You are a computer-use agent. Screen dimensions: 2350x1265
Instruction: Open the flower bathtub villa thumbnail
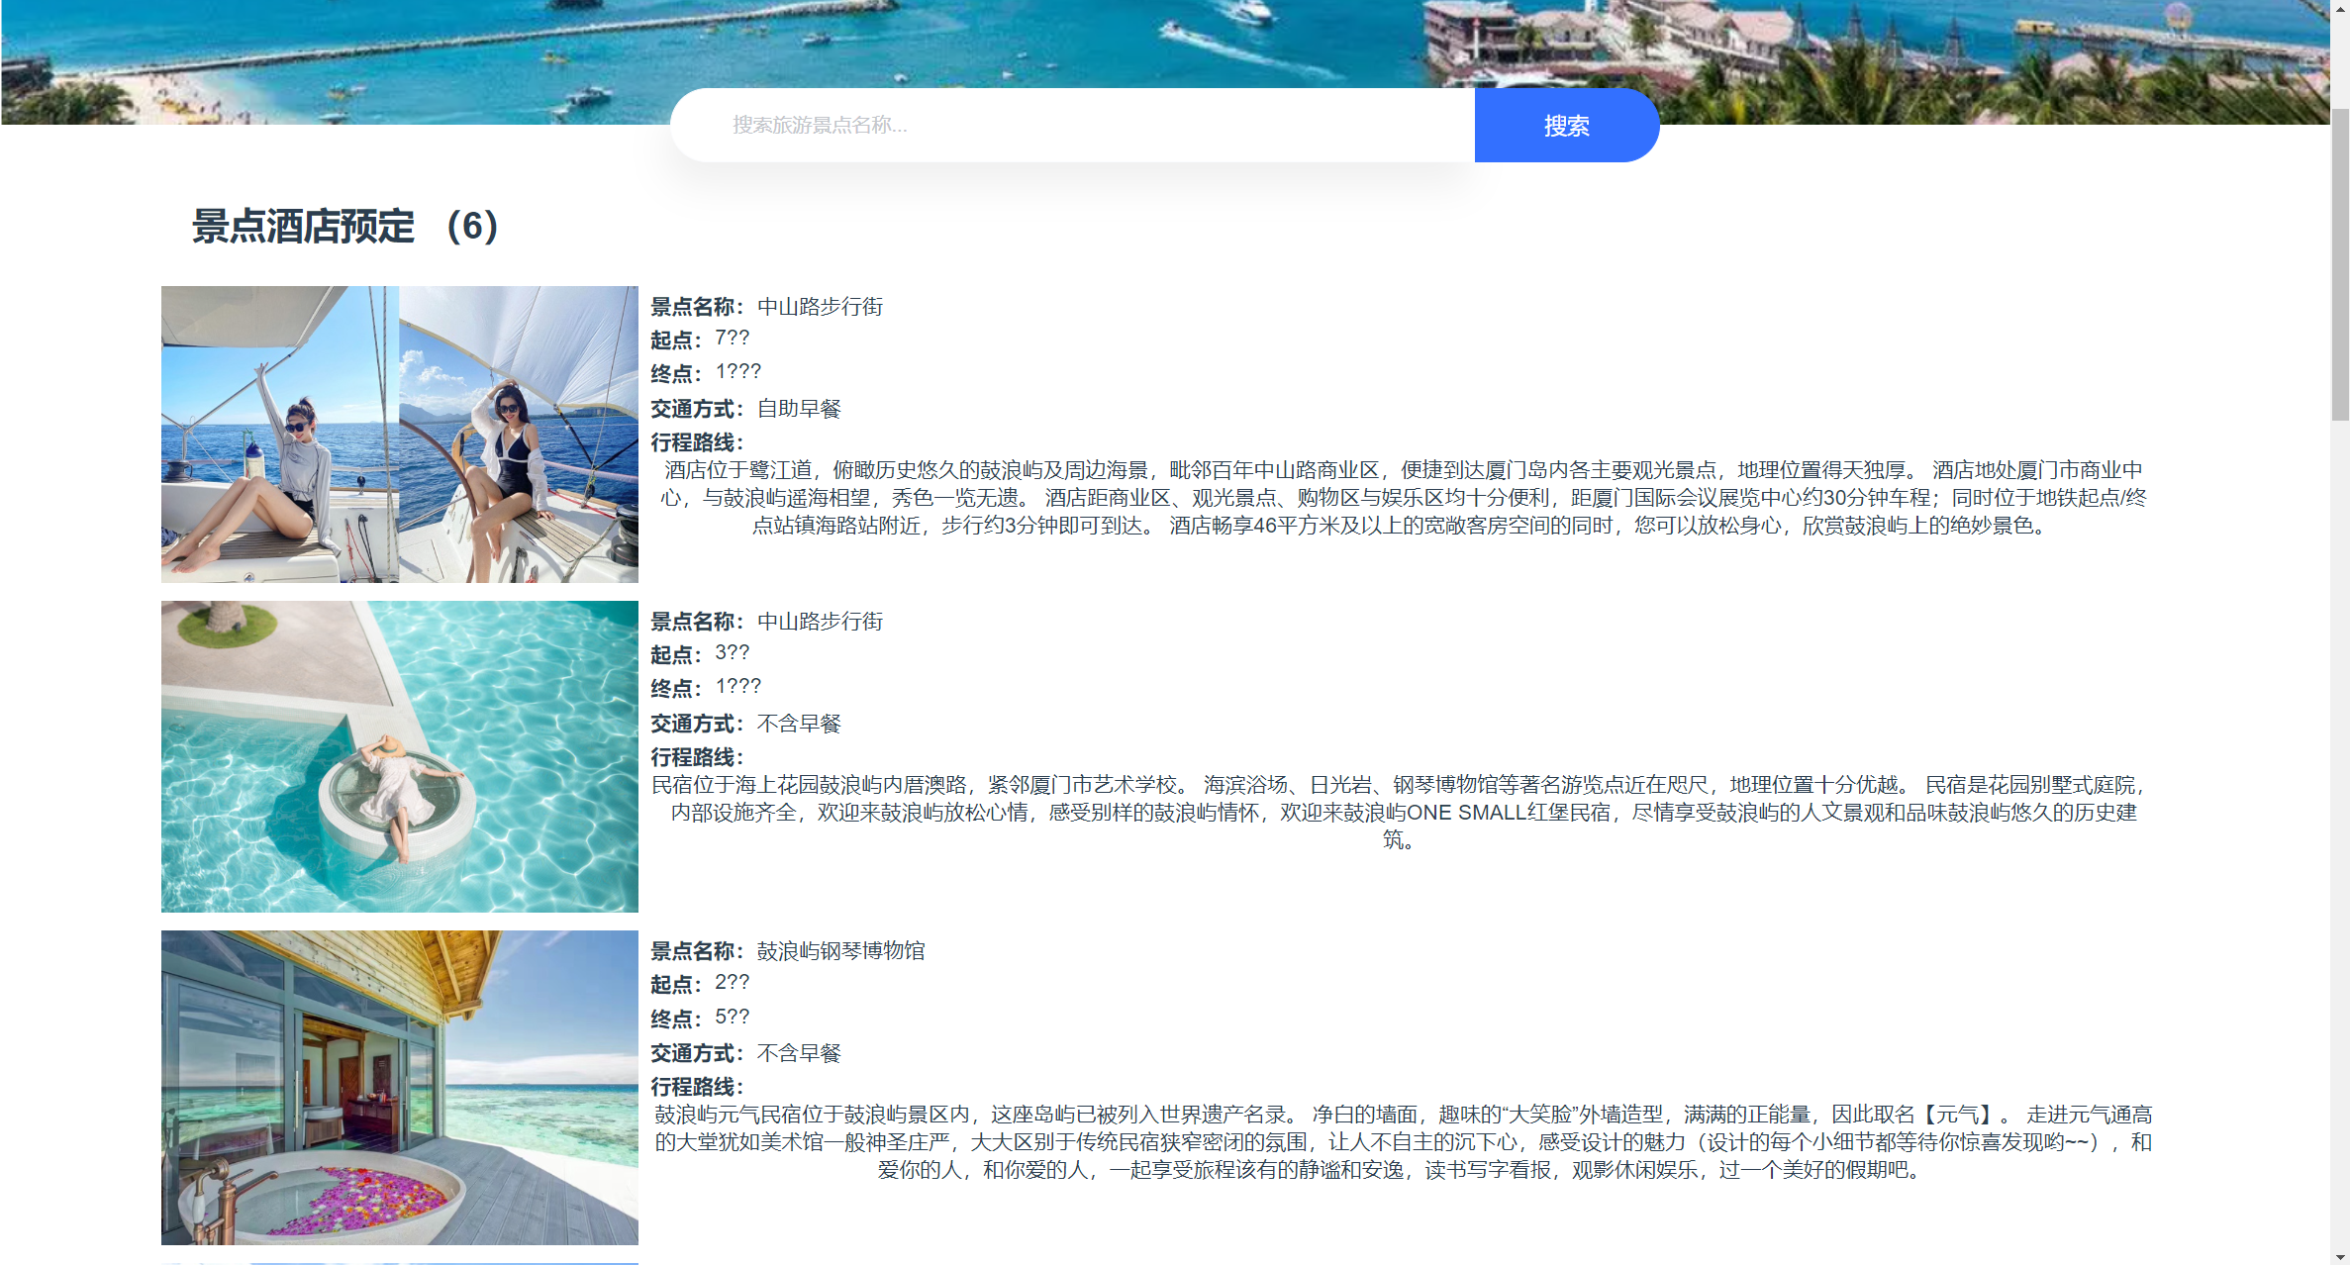[x=399, y=1087]
